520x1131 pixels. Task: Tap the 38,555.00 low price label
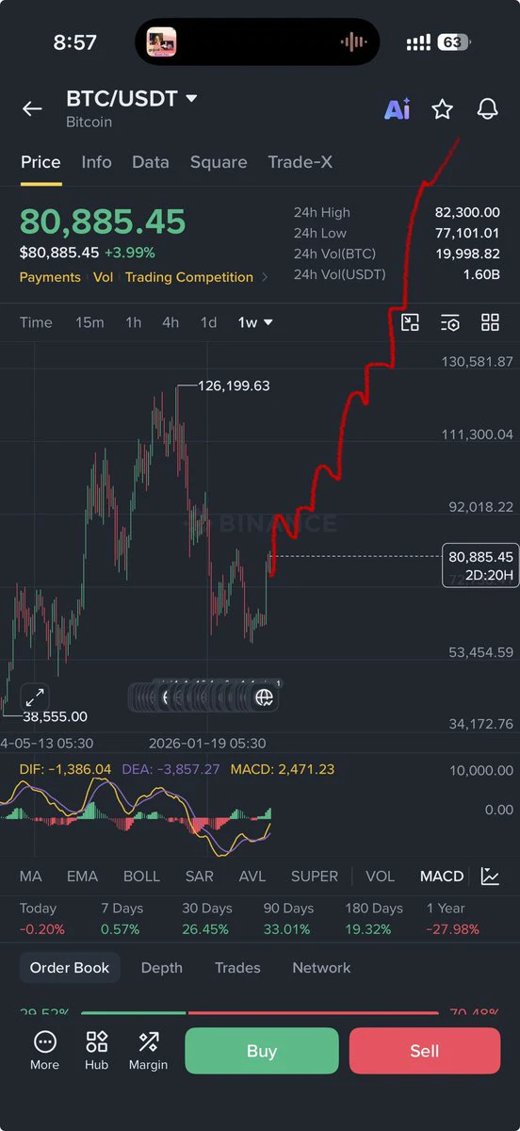pyautogui.click(x=55, y=716)
